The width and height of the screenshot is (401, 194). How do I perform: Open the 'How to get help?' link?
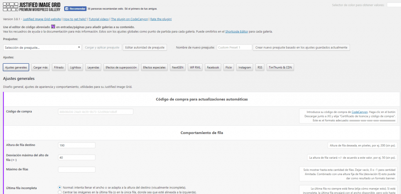click(75, 19)
